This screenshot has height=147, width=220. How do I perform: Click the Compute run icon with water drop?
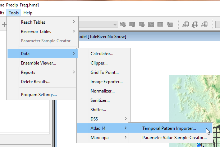pyautogui.click(x=123, y=24)
